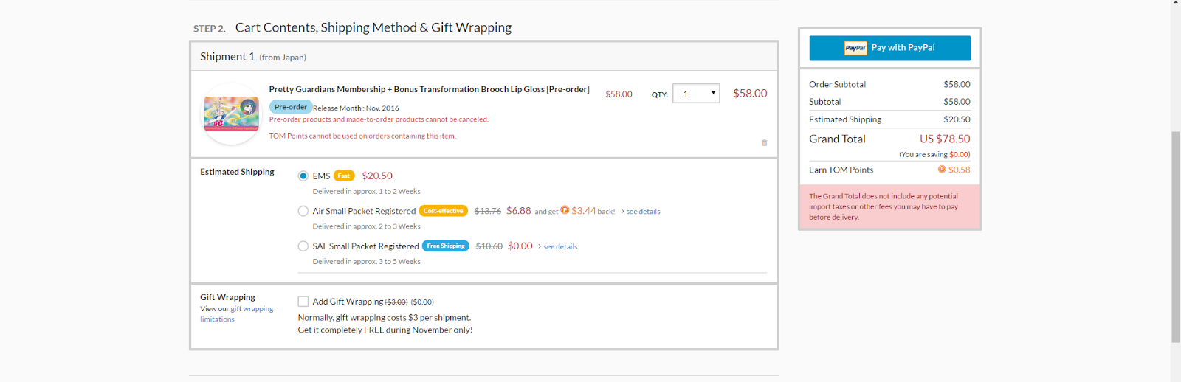
Task: Open the QTY quantity dropdown
Action: click(x=695, y=94)
